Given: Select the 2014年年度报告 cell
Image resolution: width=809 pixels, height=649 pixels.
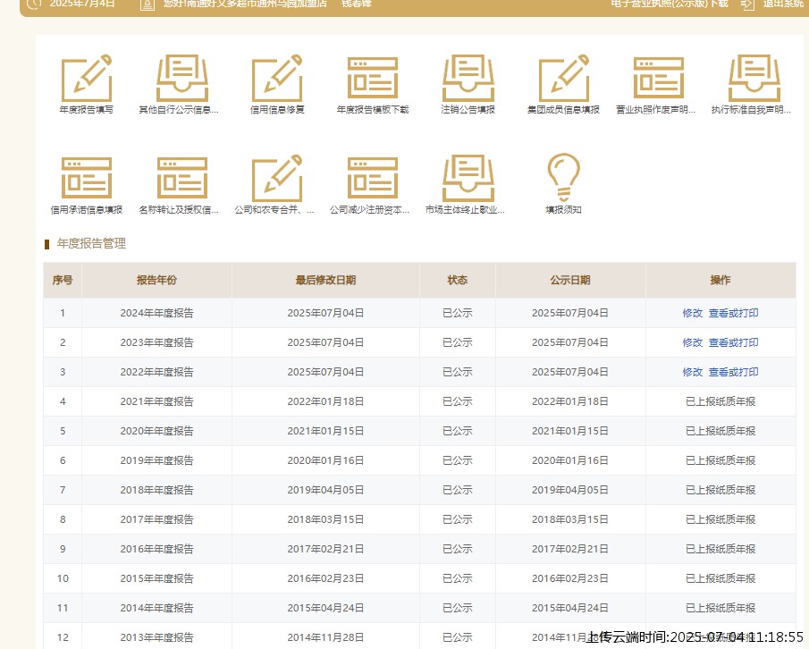Looking at the screenshot, I should click(156, 608).
